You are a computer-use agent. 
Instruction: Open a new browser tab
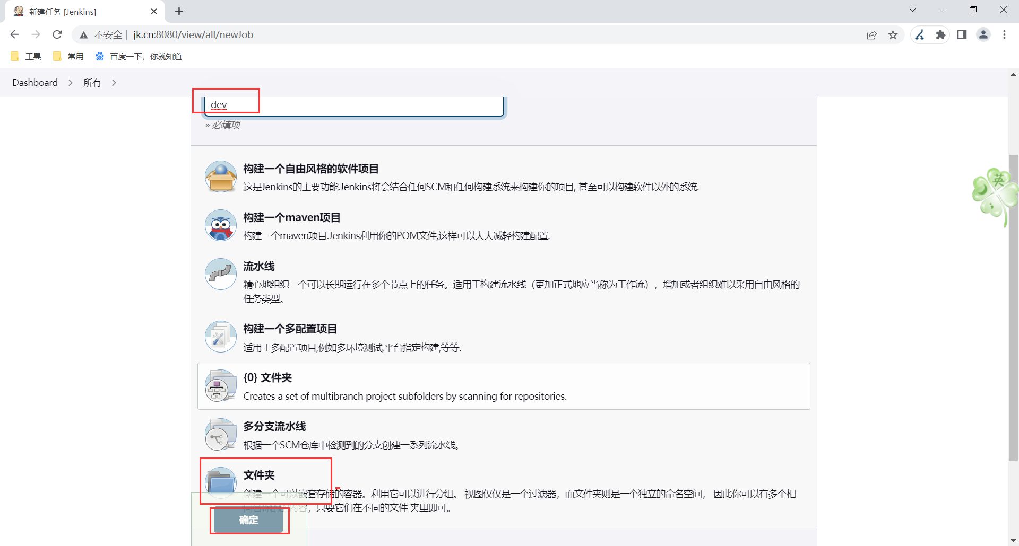(x=179, y=11)
